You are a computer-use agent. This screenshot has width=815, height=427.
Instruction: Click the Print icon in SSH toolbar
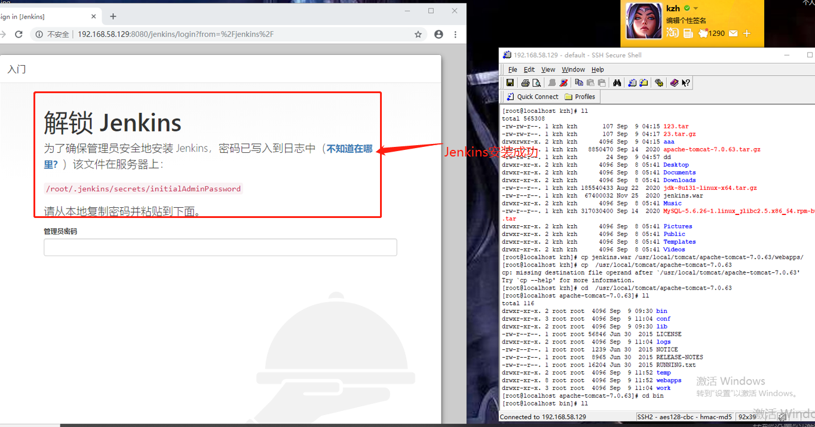pyautogui.click(x=525, y=83)
